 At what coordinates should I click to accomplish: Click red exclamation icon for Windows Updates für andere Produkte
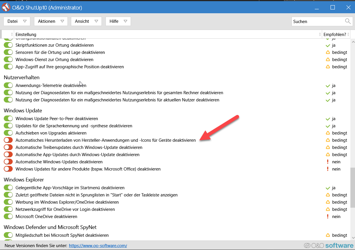pos(328,169)
